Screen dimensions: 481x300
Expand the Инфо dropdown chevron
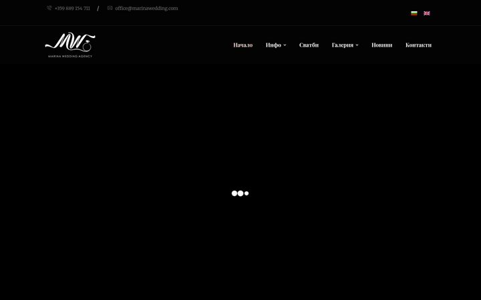point(285,45)
